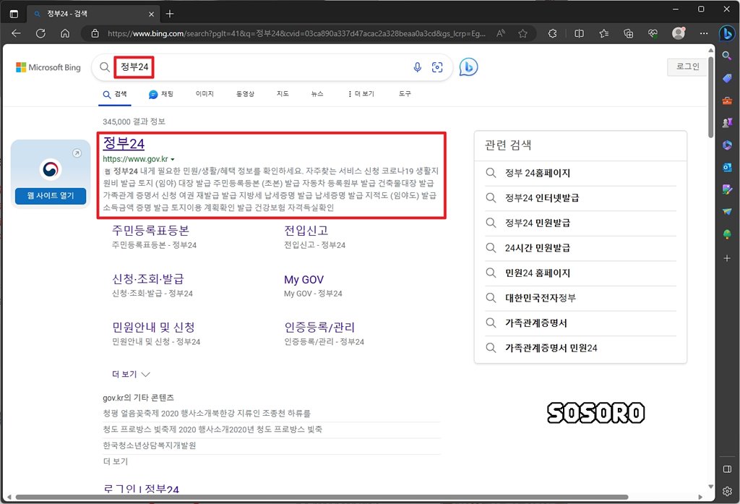Image resolution: width=740 pixels, height=504 pixels.
Task: Open visual search camera icon
Action: (437, 67)
